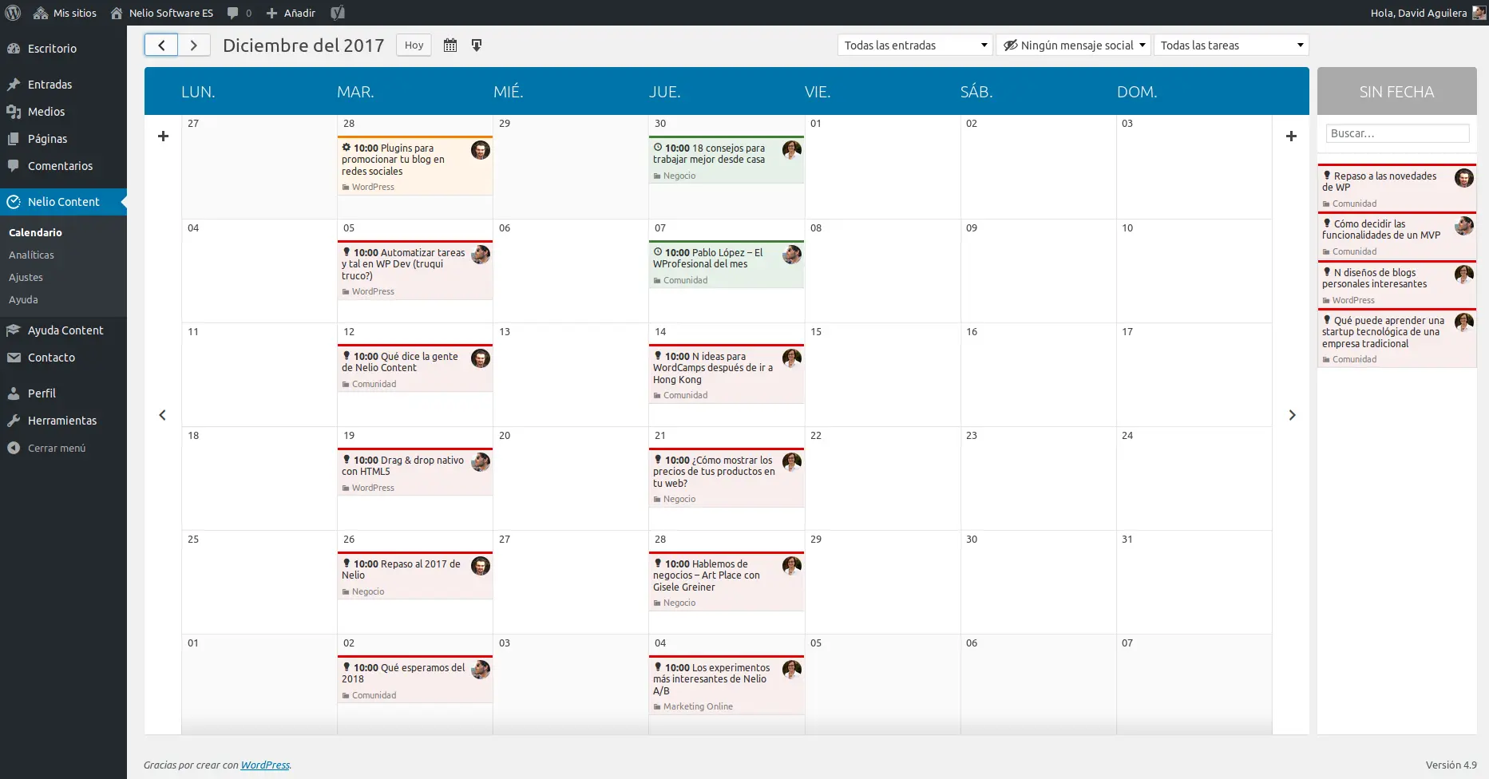
Task: Open the Ningún mensaje social dropdown
Action: click(x=1073, y=45)
